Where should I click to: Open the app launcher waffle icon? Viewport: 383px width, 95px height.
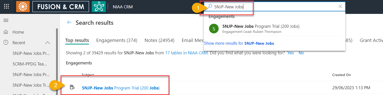tap(6, 7)
